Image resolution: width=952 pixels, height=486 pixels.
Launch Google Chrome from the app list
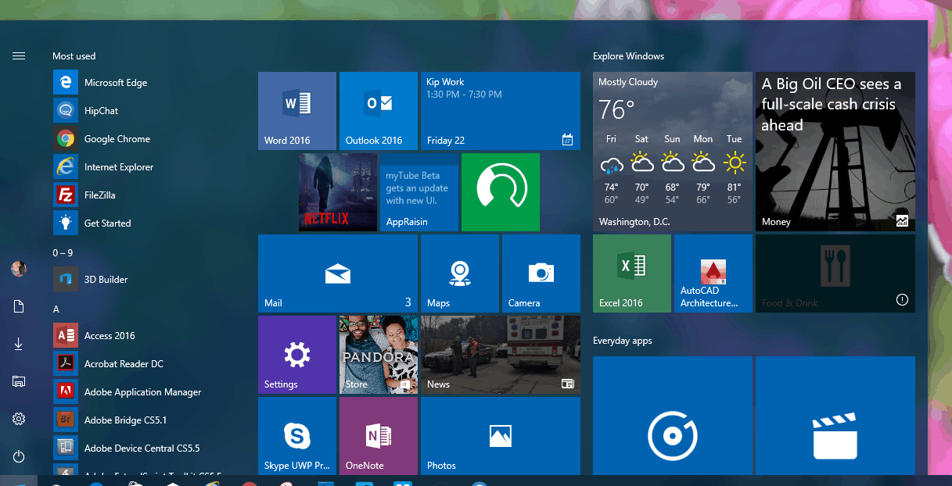pyautogui.click(x=149, y=139)
